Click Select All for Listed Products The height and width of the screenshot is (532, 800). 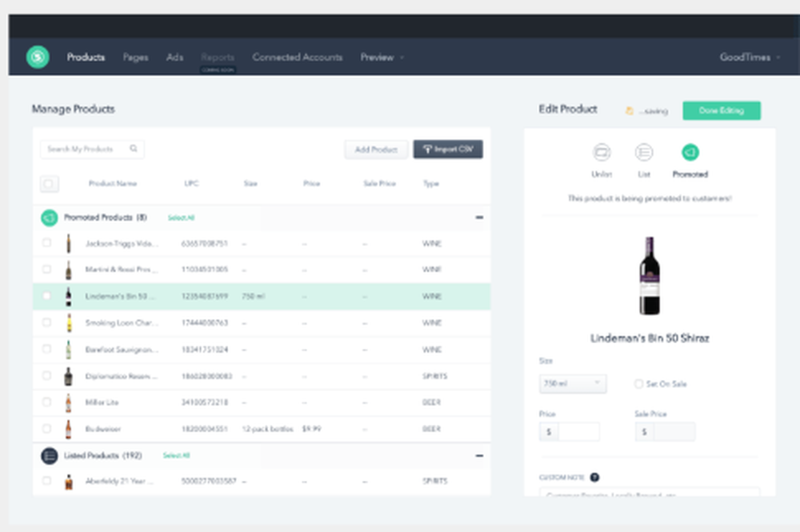[x=177, y=455]
